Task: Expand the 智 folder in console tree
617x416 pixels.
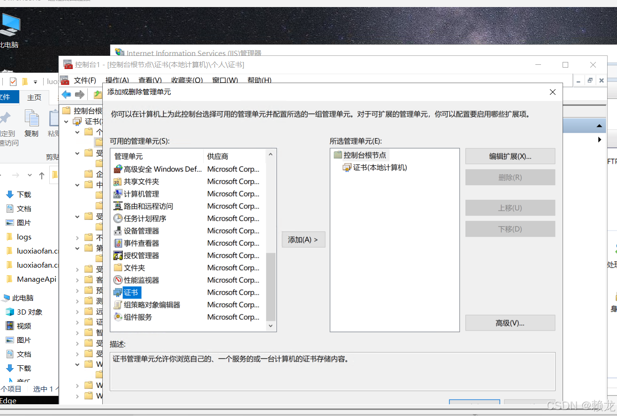Action: pos(77,332)
